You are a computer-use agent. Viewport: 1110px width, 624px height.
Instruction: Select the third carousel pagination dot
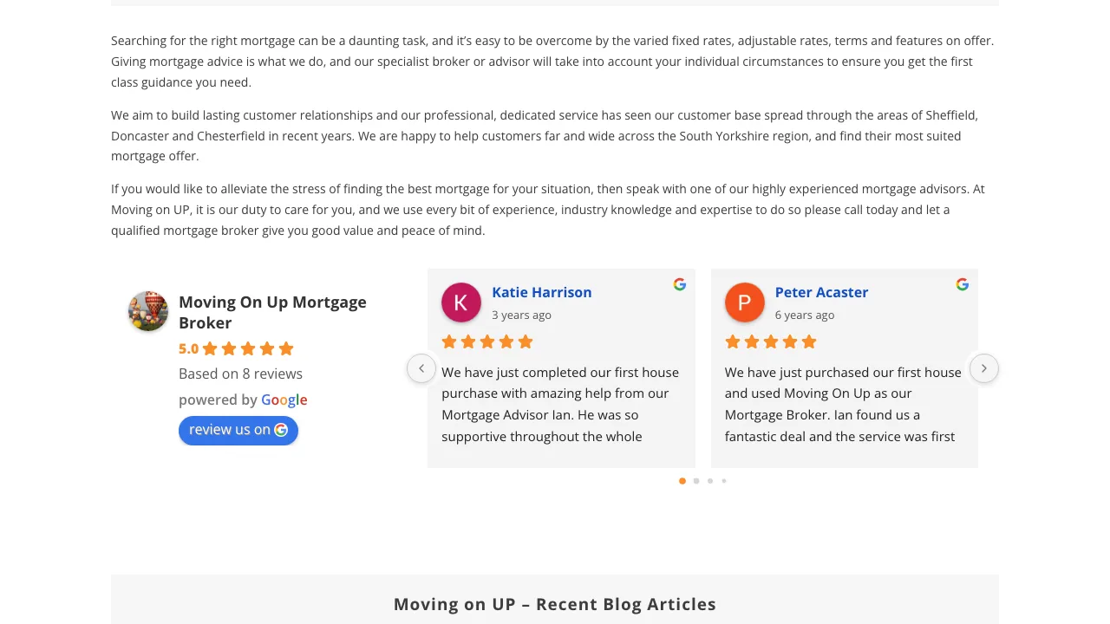click(710, 481)
